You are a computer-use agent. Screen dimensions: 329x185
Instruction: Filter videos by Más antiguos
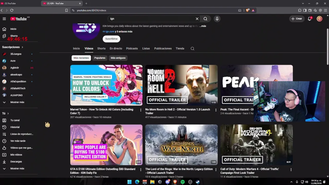118,58
